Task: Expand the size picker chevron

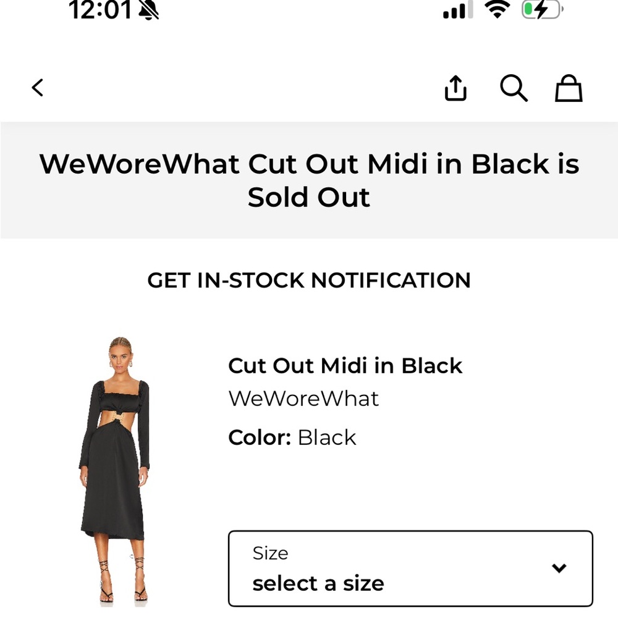Action: [559, 567]
